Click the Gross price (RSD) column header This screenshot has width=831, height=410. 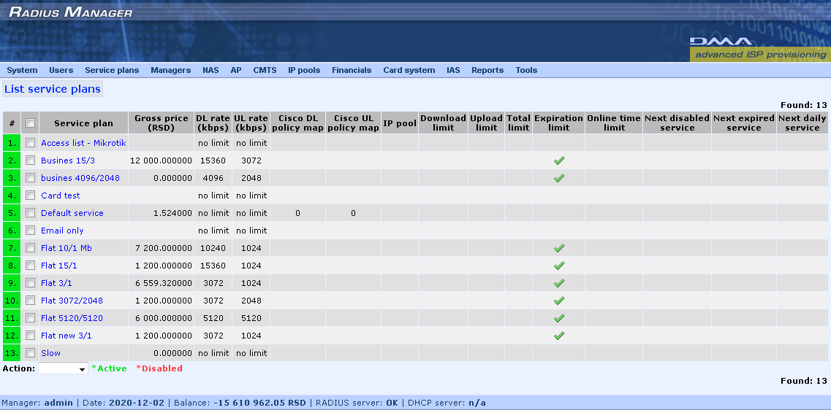coord(161,123)
